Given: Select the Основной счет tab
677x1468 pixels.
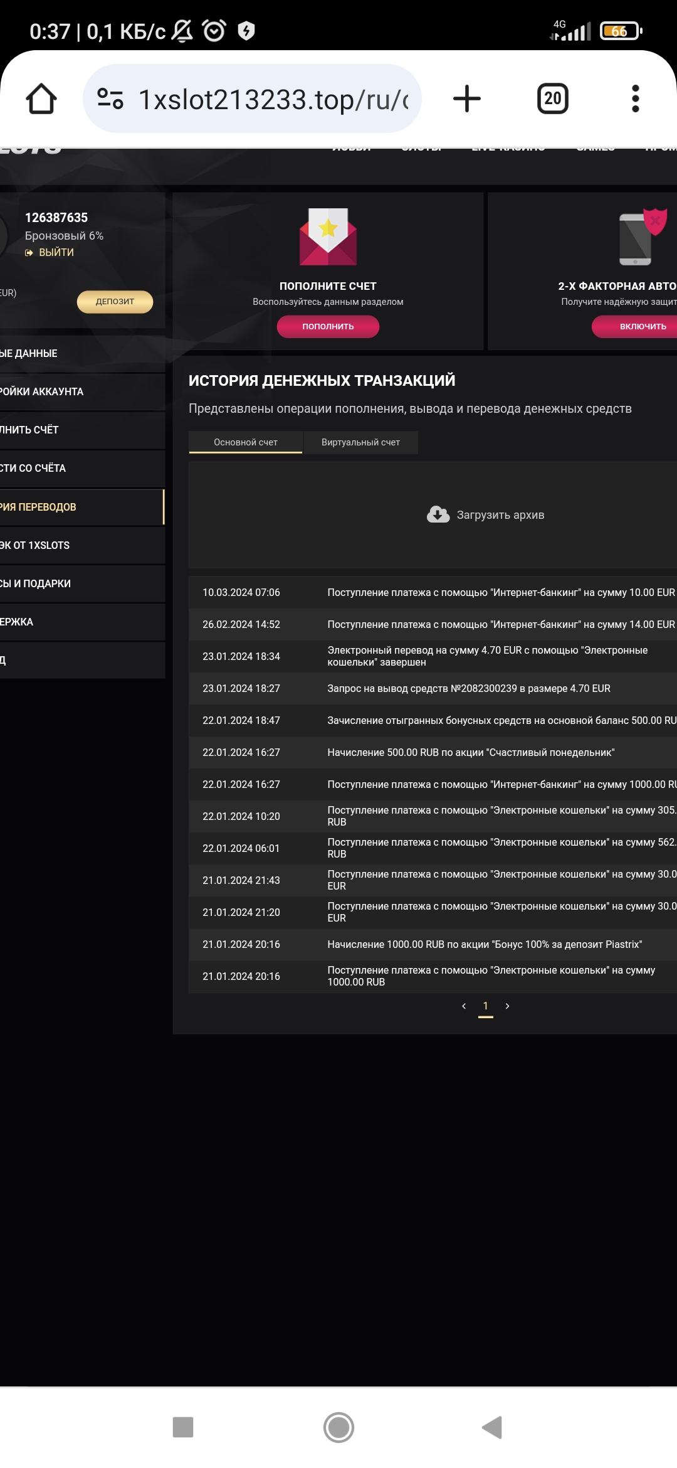Looking at the screenshot, I should click(x=245, y=442).
